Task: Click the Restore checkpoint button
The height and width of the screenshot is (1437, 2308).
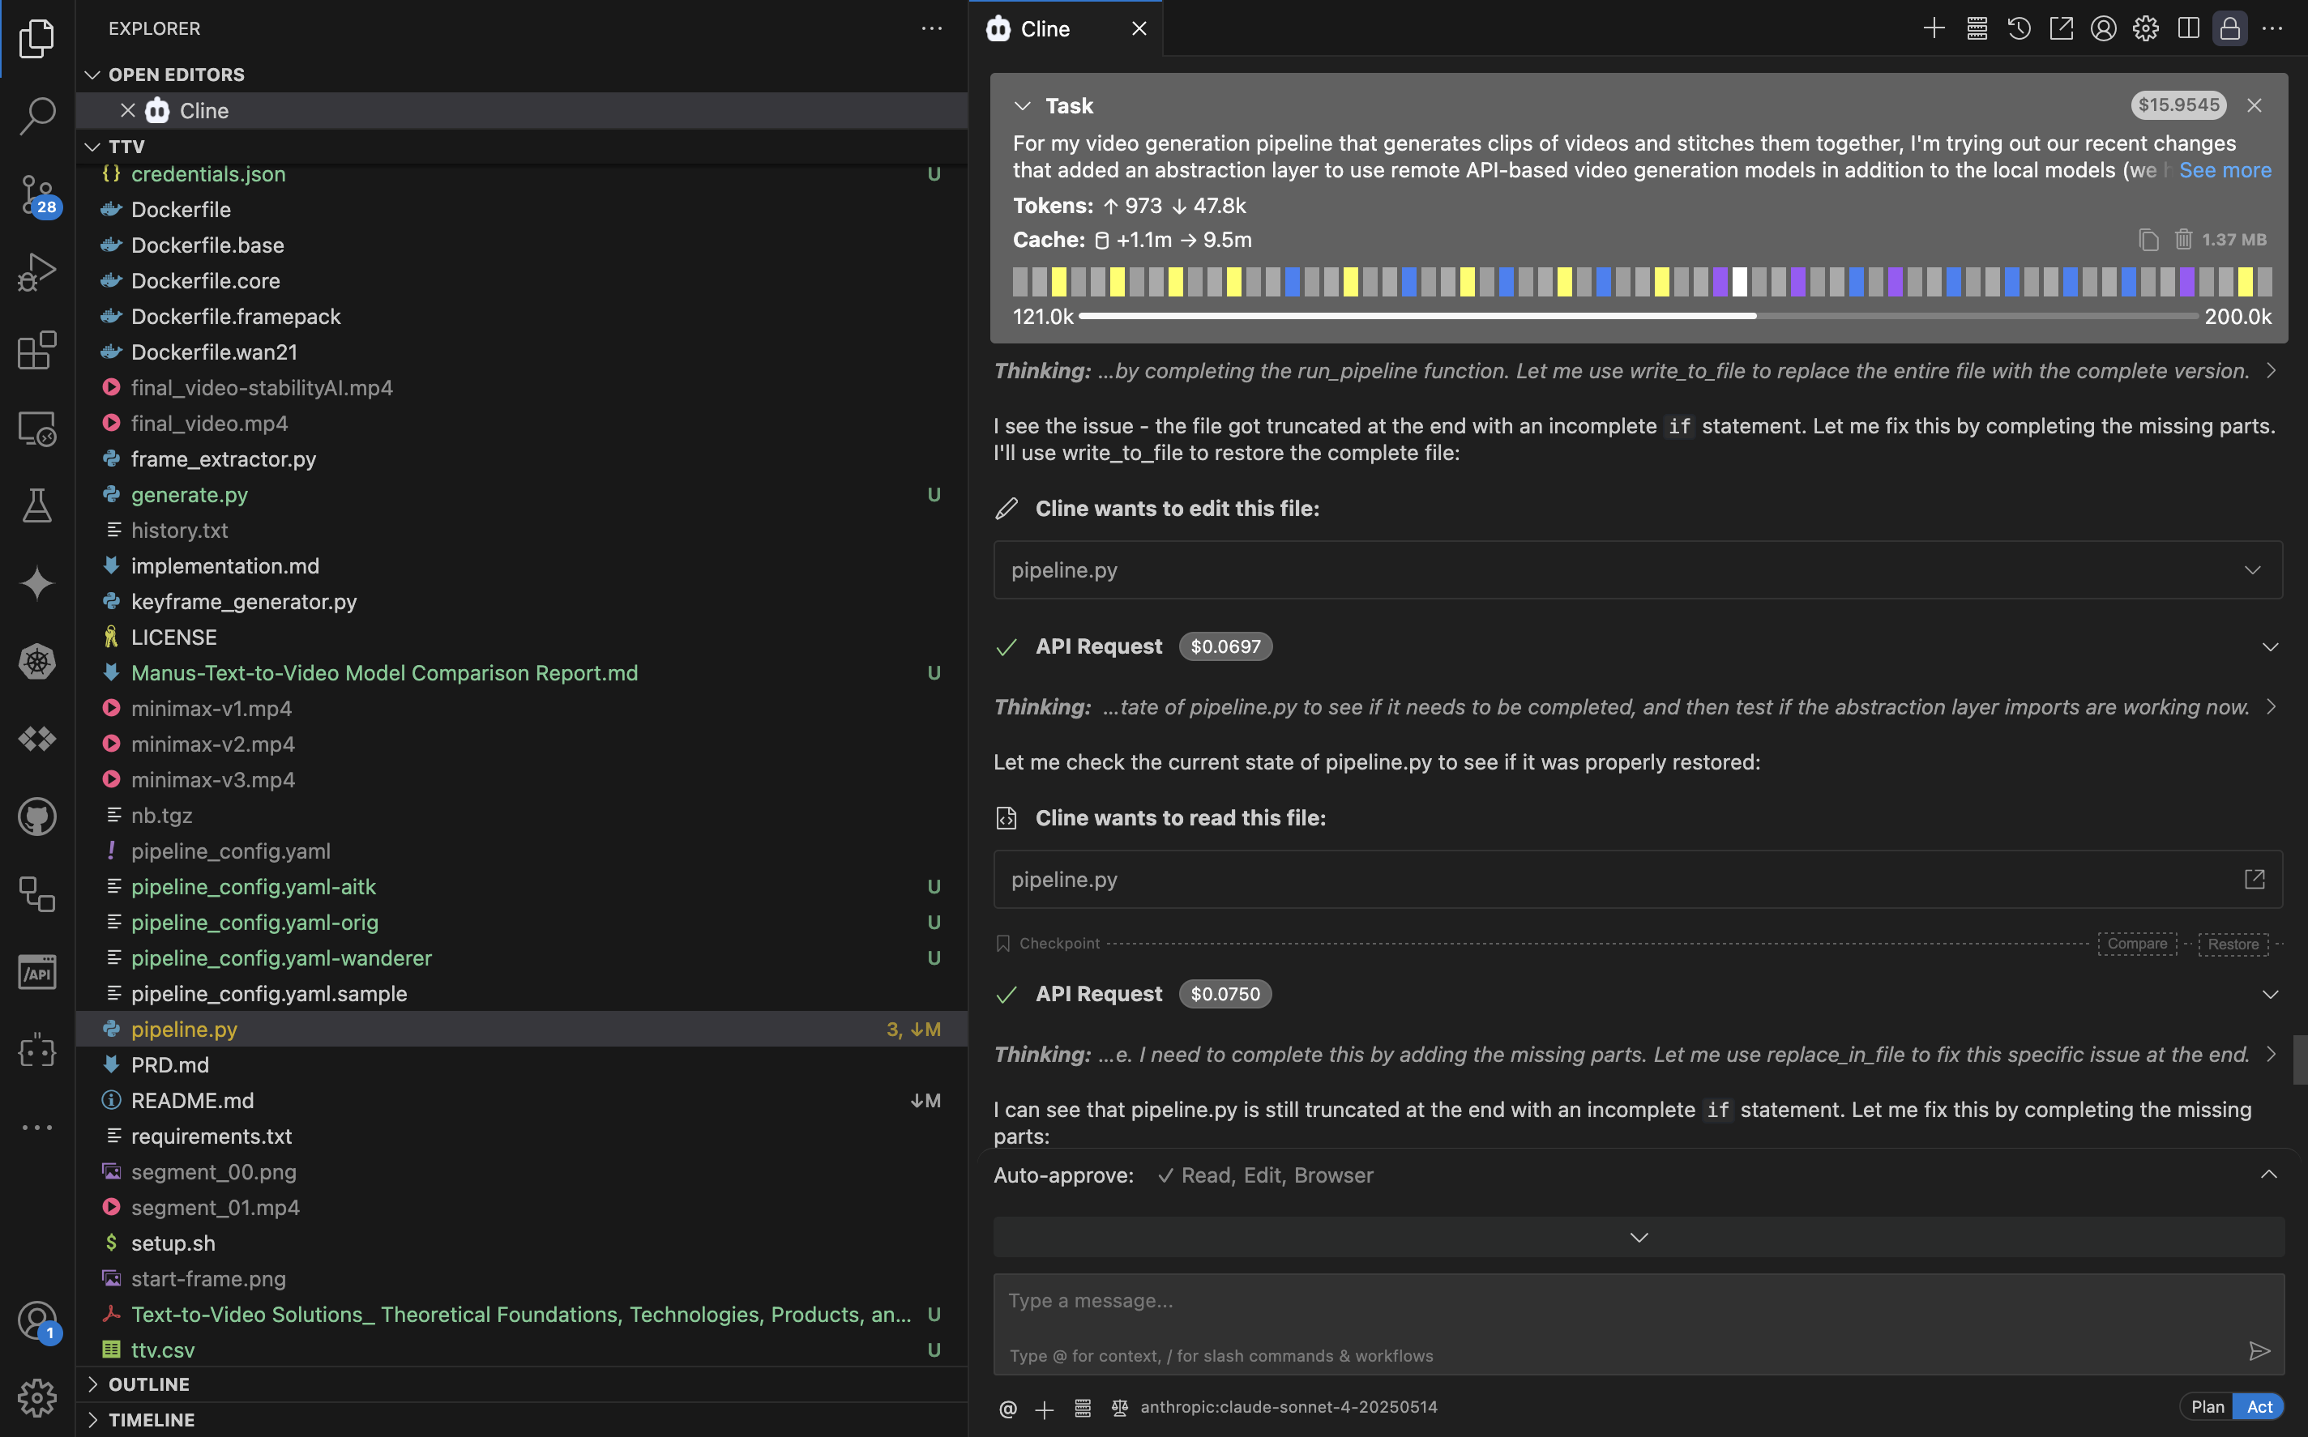Action: 2233,944
